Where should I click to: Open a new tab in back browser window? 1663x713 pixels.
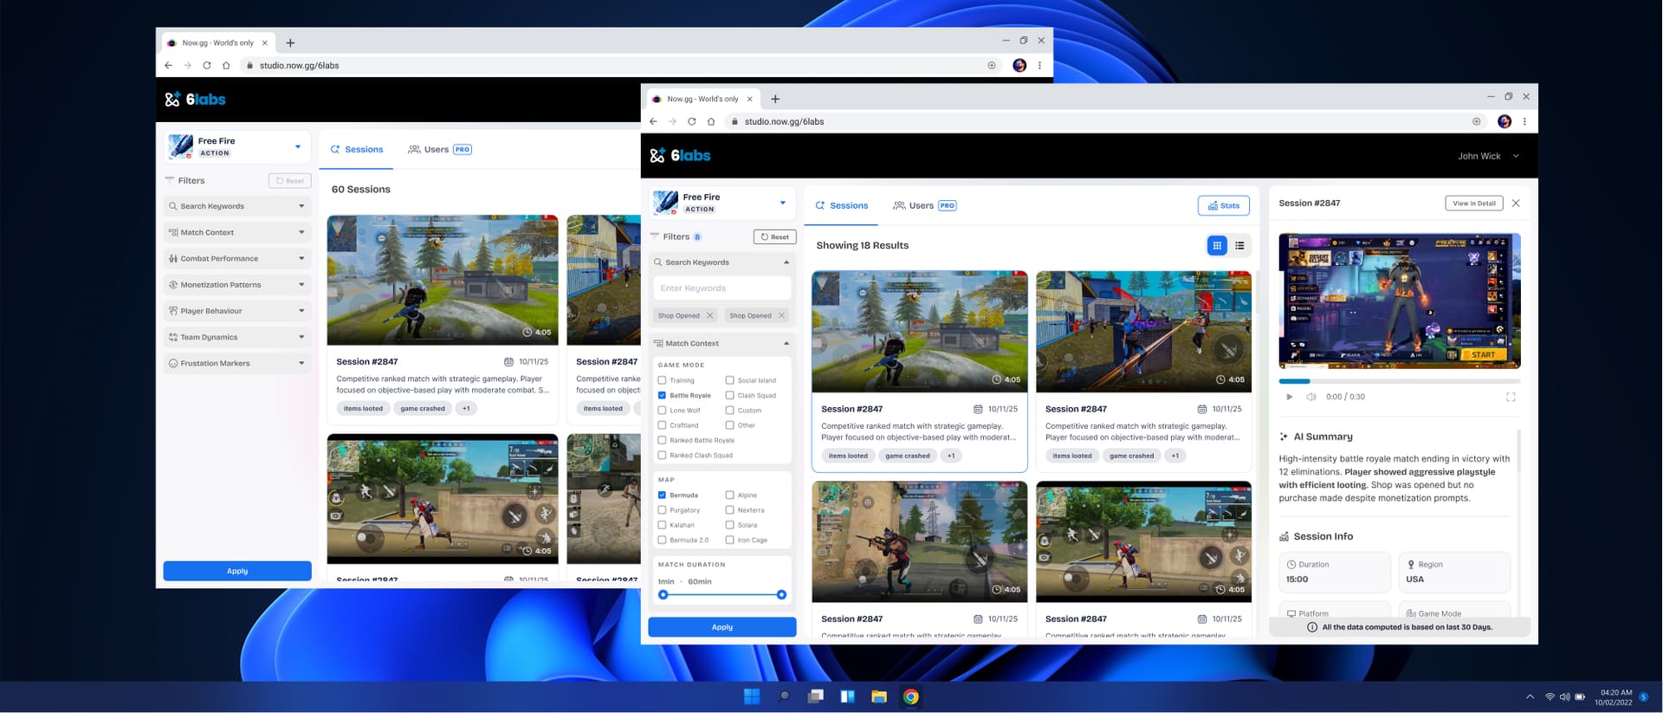point(290,42)
